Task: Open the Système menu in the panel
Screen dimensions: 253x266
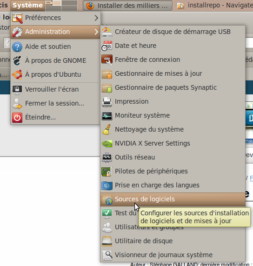Action: pos(27,5)
